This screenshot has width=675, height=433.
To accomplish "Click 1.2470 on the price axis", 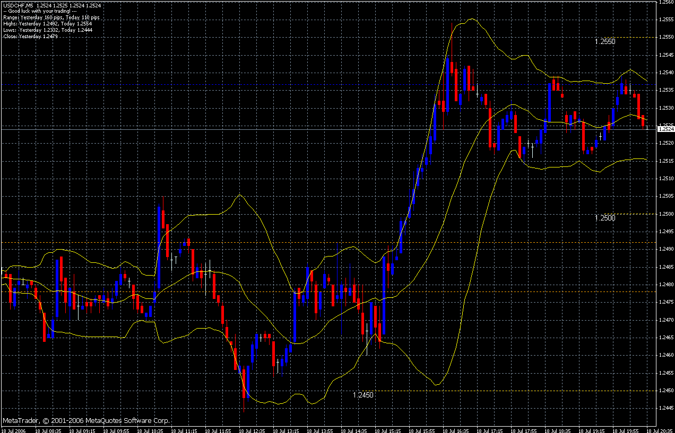I will coord(667,320).
